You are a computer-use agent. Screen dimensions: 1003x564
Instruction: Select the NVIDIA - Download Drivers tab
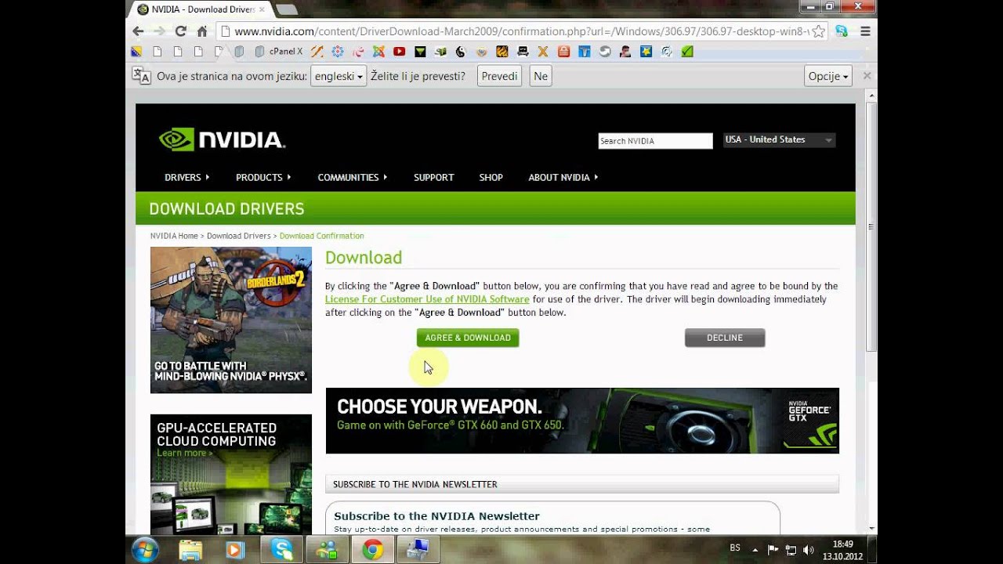click(x=201, y=9)
